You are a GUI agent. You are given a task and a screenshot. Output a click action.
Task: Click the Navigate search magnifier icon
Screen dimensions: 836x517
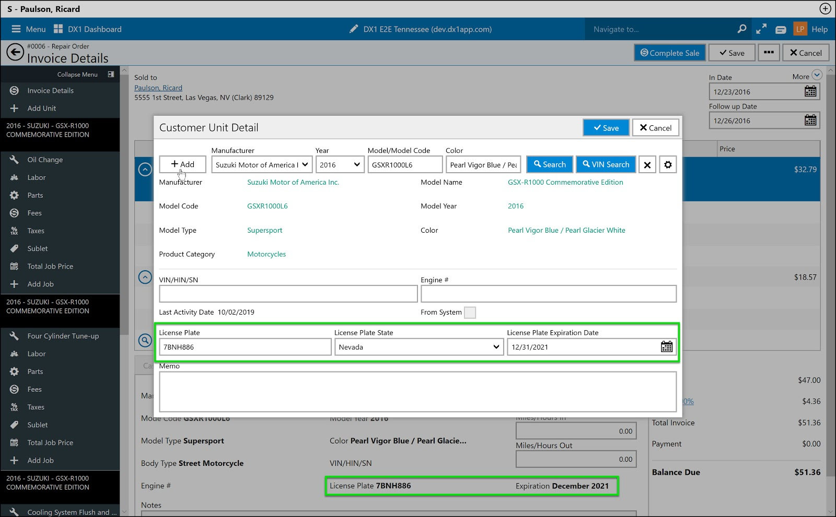tap(741, 29)
